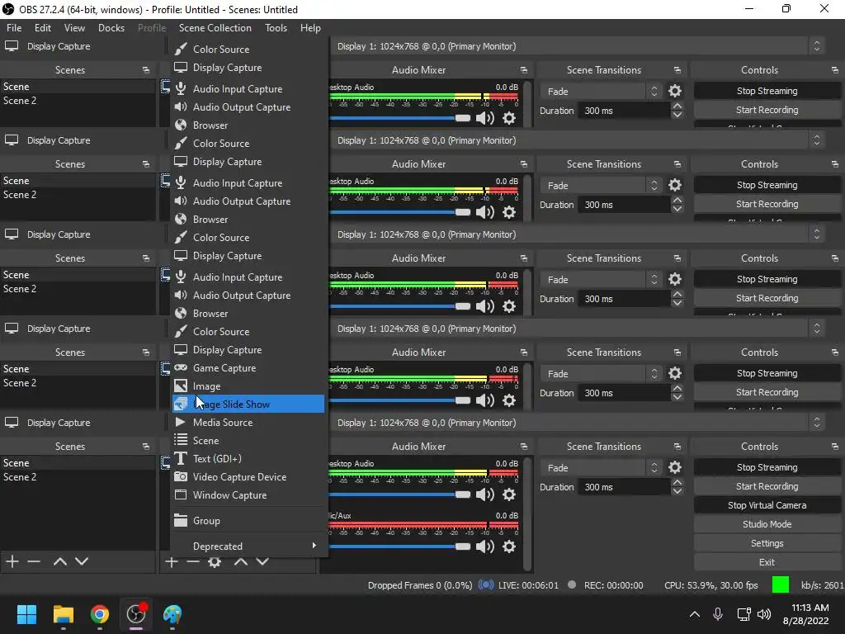This screenshot has width=845, height=634.
Task: Click the REC: 00:00:00 timer
Action: click(x=614, y=585)
